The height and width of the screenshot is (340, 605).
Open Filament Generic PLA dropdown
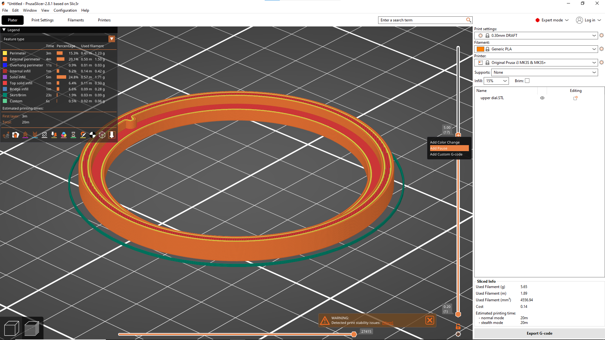click(x=536, y=49)
